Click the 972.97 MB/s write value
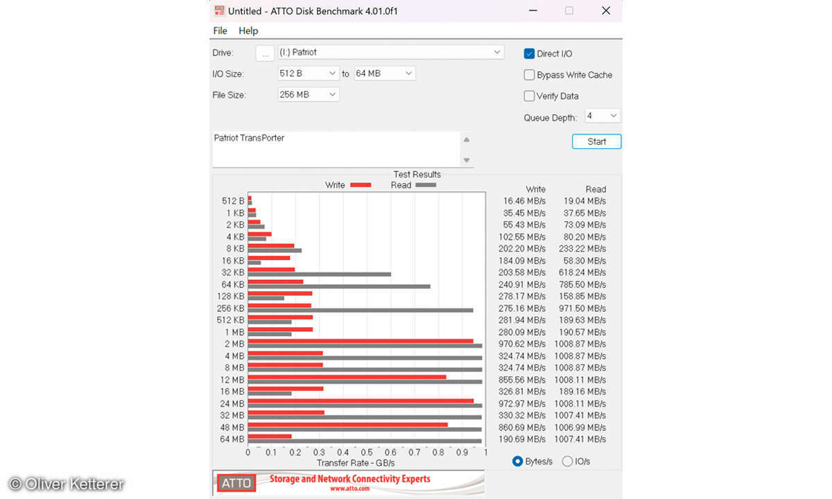The image size is (832, 499). (522, 403)
